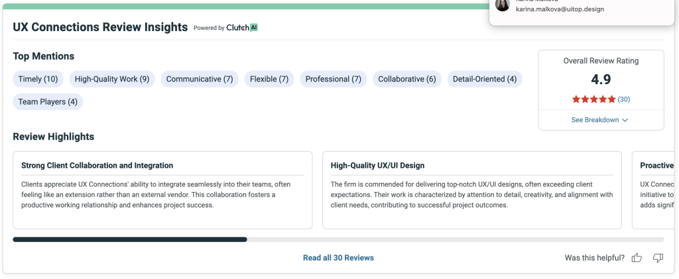
Task: Open the Read all 30 Reviews link
Action: (338, 258)
